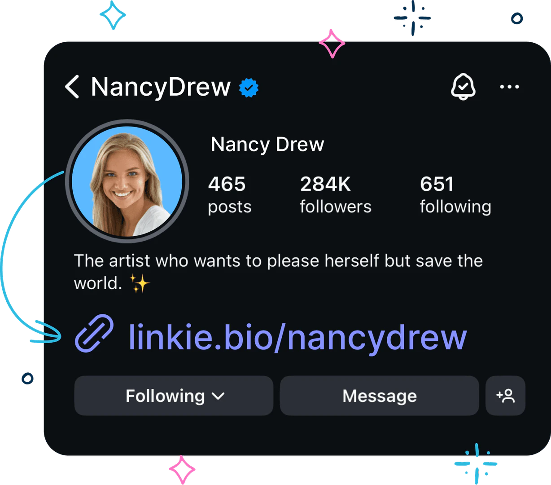Open the 651 following list
This screenshot has height=485, width=551.
455,194
